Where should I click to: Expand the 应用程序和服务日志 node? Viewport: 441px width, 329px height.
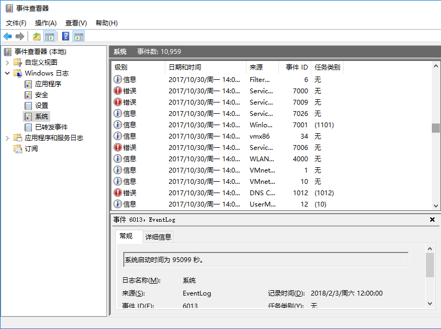click(8, 138)
